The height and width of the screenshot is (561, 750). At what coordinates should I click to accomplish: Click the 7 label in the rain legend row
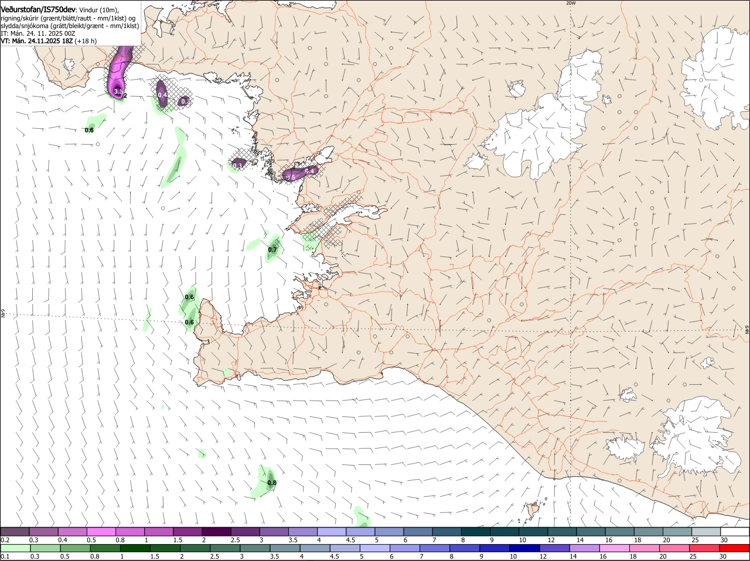(x=421, y=556)
